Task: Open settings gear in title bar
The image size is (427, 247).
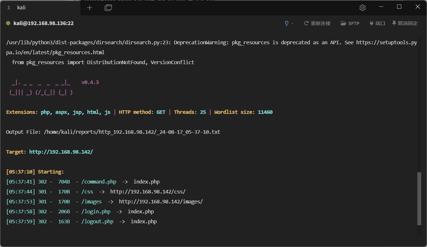Action: [363, 8]
